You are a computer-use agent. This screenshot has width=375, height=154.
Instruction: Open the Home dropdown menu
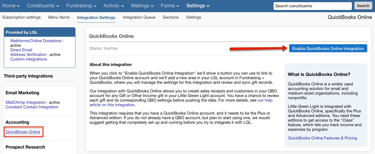pyautogui.click(x=11, y=6)
